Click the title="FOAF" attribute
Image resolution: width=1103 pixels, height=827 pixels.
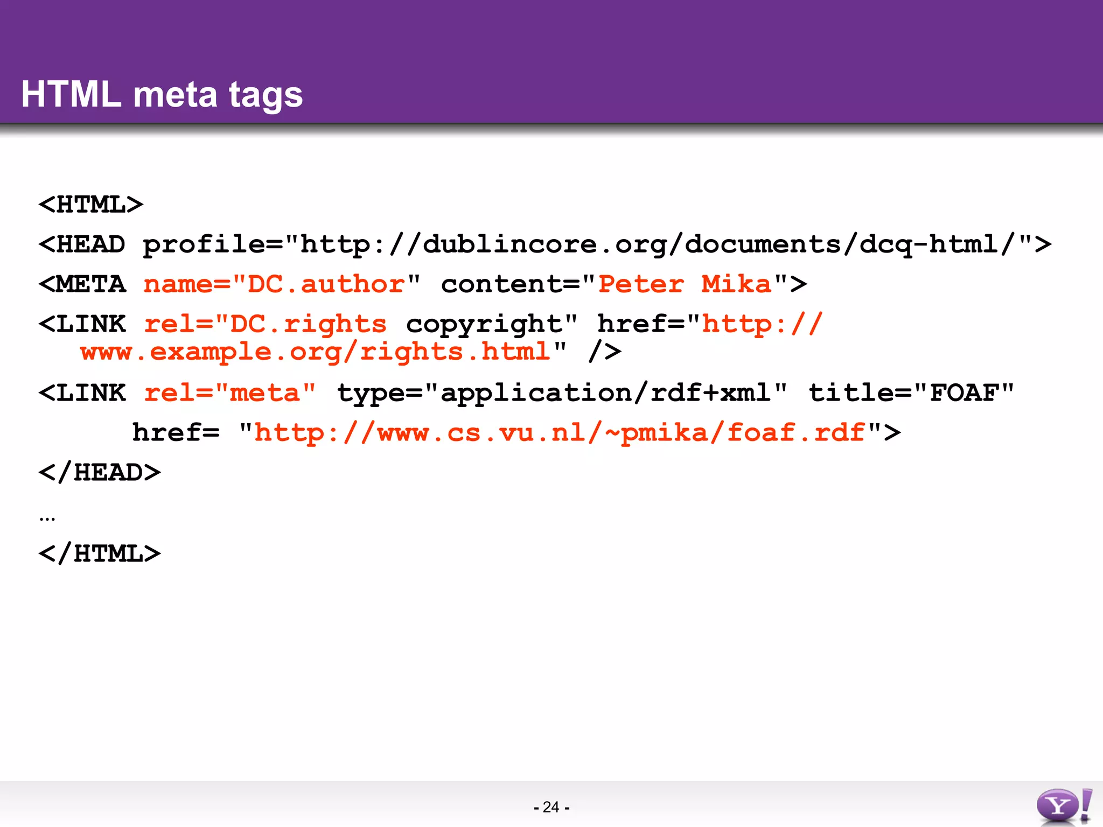click(x=911, y=393)
